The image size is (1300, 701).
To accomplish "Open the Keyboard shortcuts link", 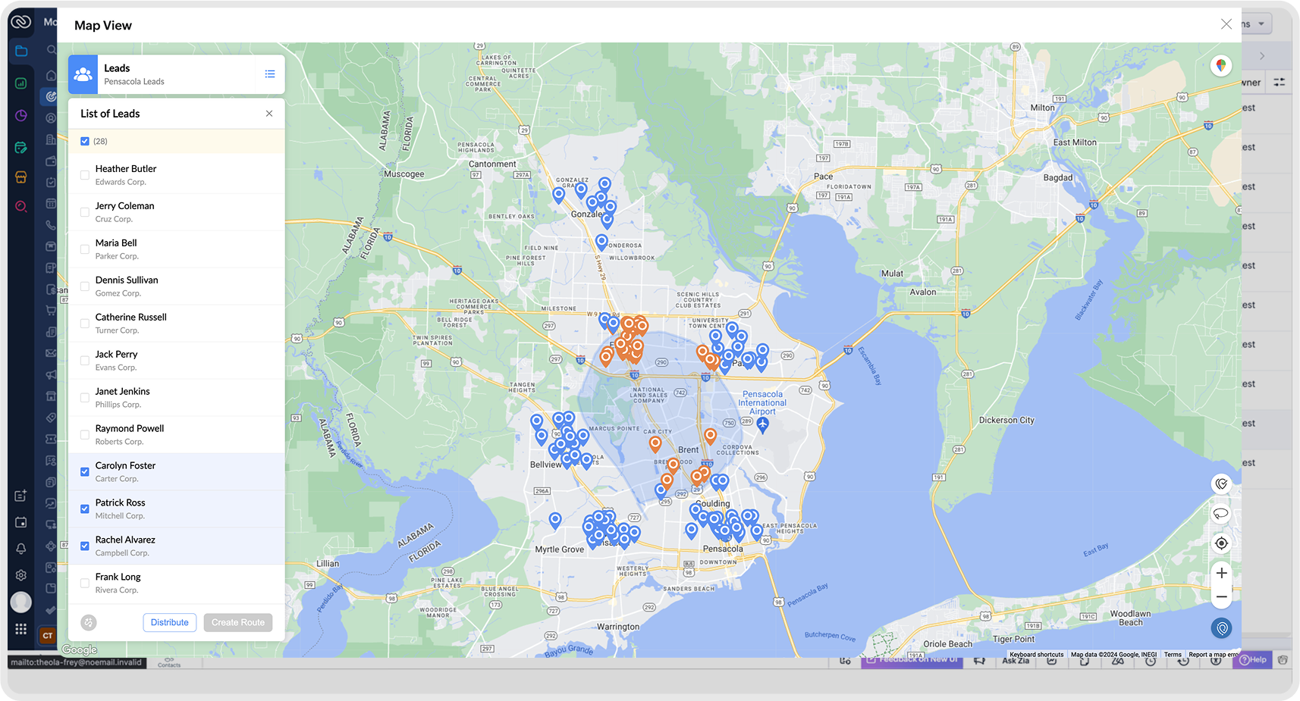I will 1037,655.
